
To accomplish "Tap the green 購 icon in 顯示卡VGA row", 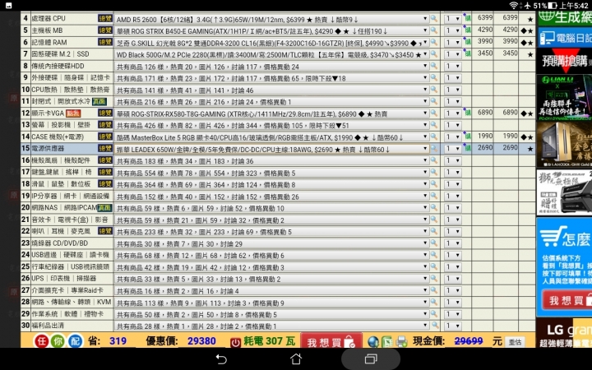I will (x=467, y=113).
